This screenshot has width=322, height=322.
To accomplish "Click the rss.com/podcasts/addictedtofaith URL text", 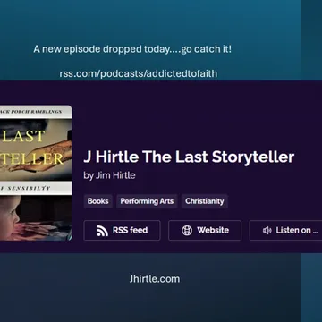I will [139, 73].
